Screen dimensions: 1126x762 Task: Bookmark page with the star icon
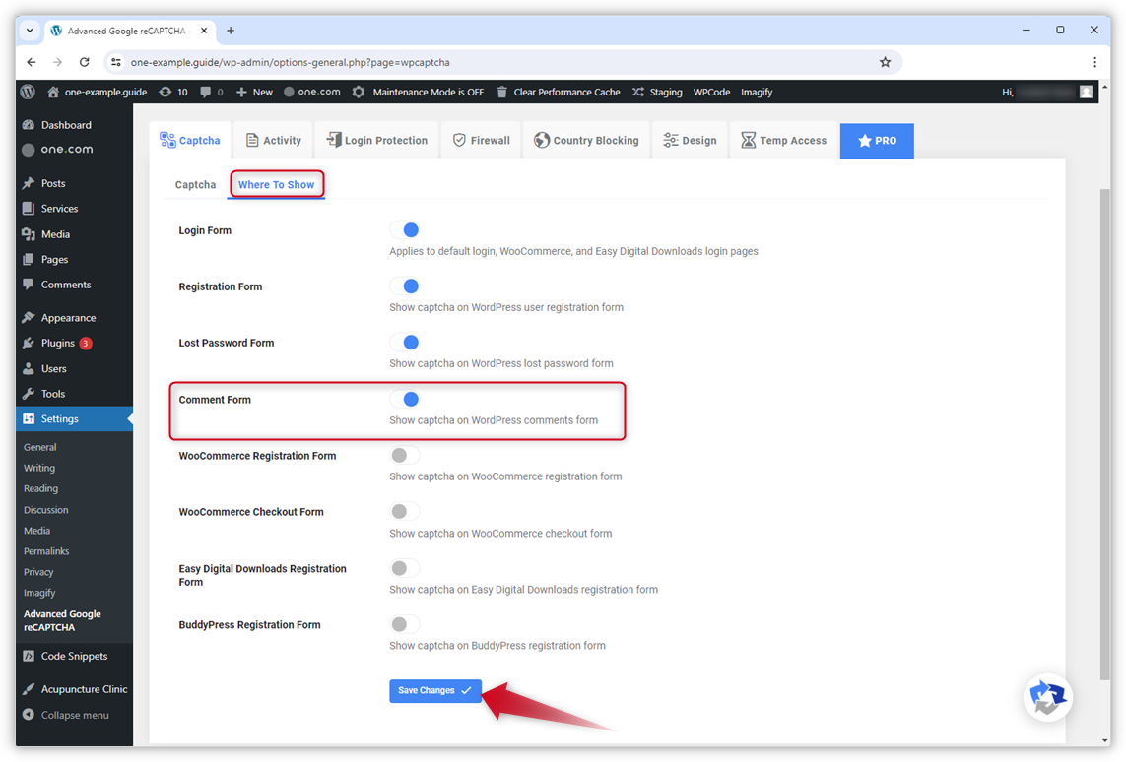885,62
